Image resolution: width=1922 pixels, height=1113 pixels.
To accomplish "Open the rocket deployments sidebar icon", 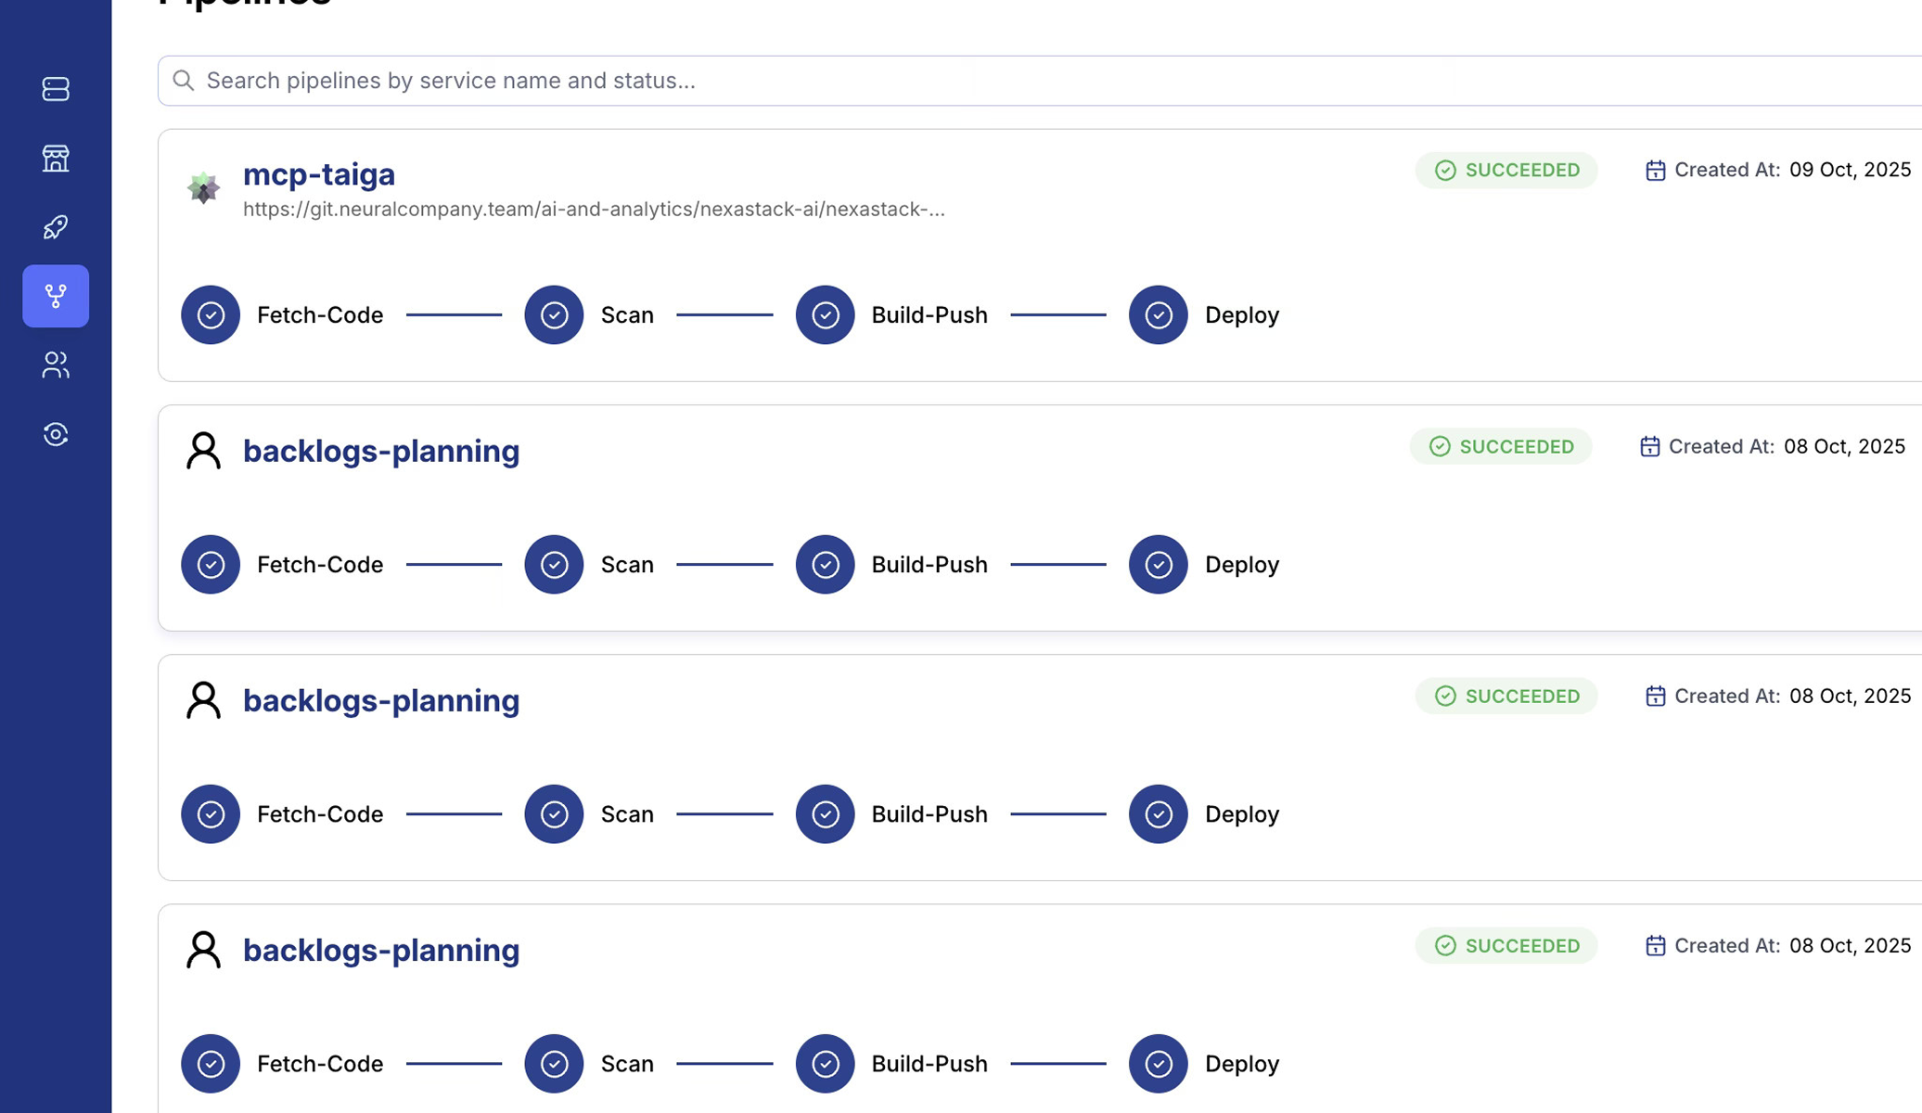I will (x=56, y=227).
